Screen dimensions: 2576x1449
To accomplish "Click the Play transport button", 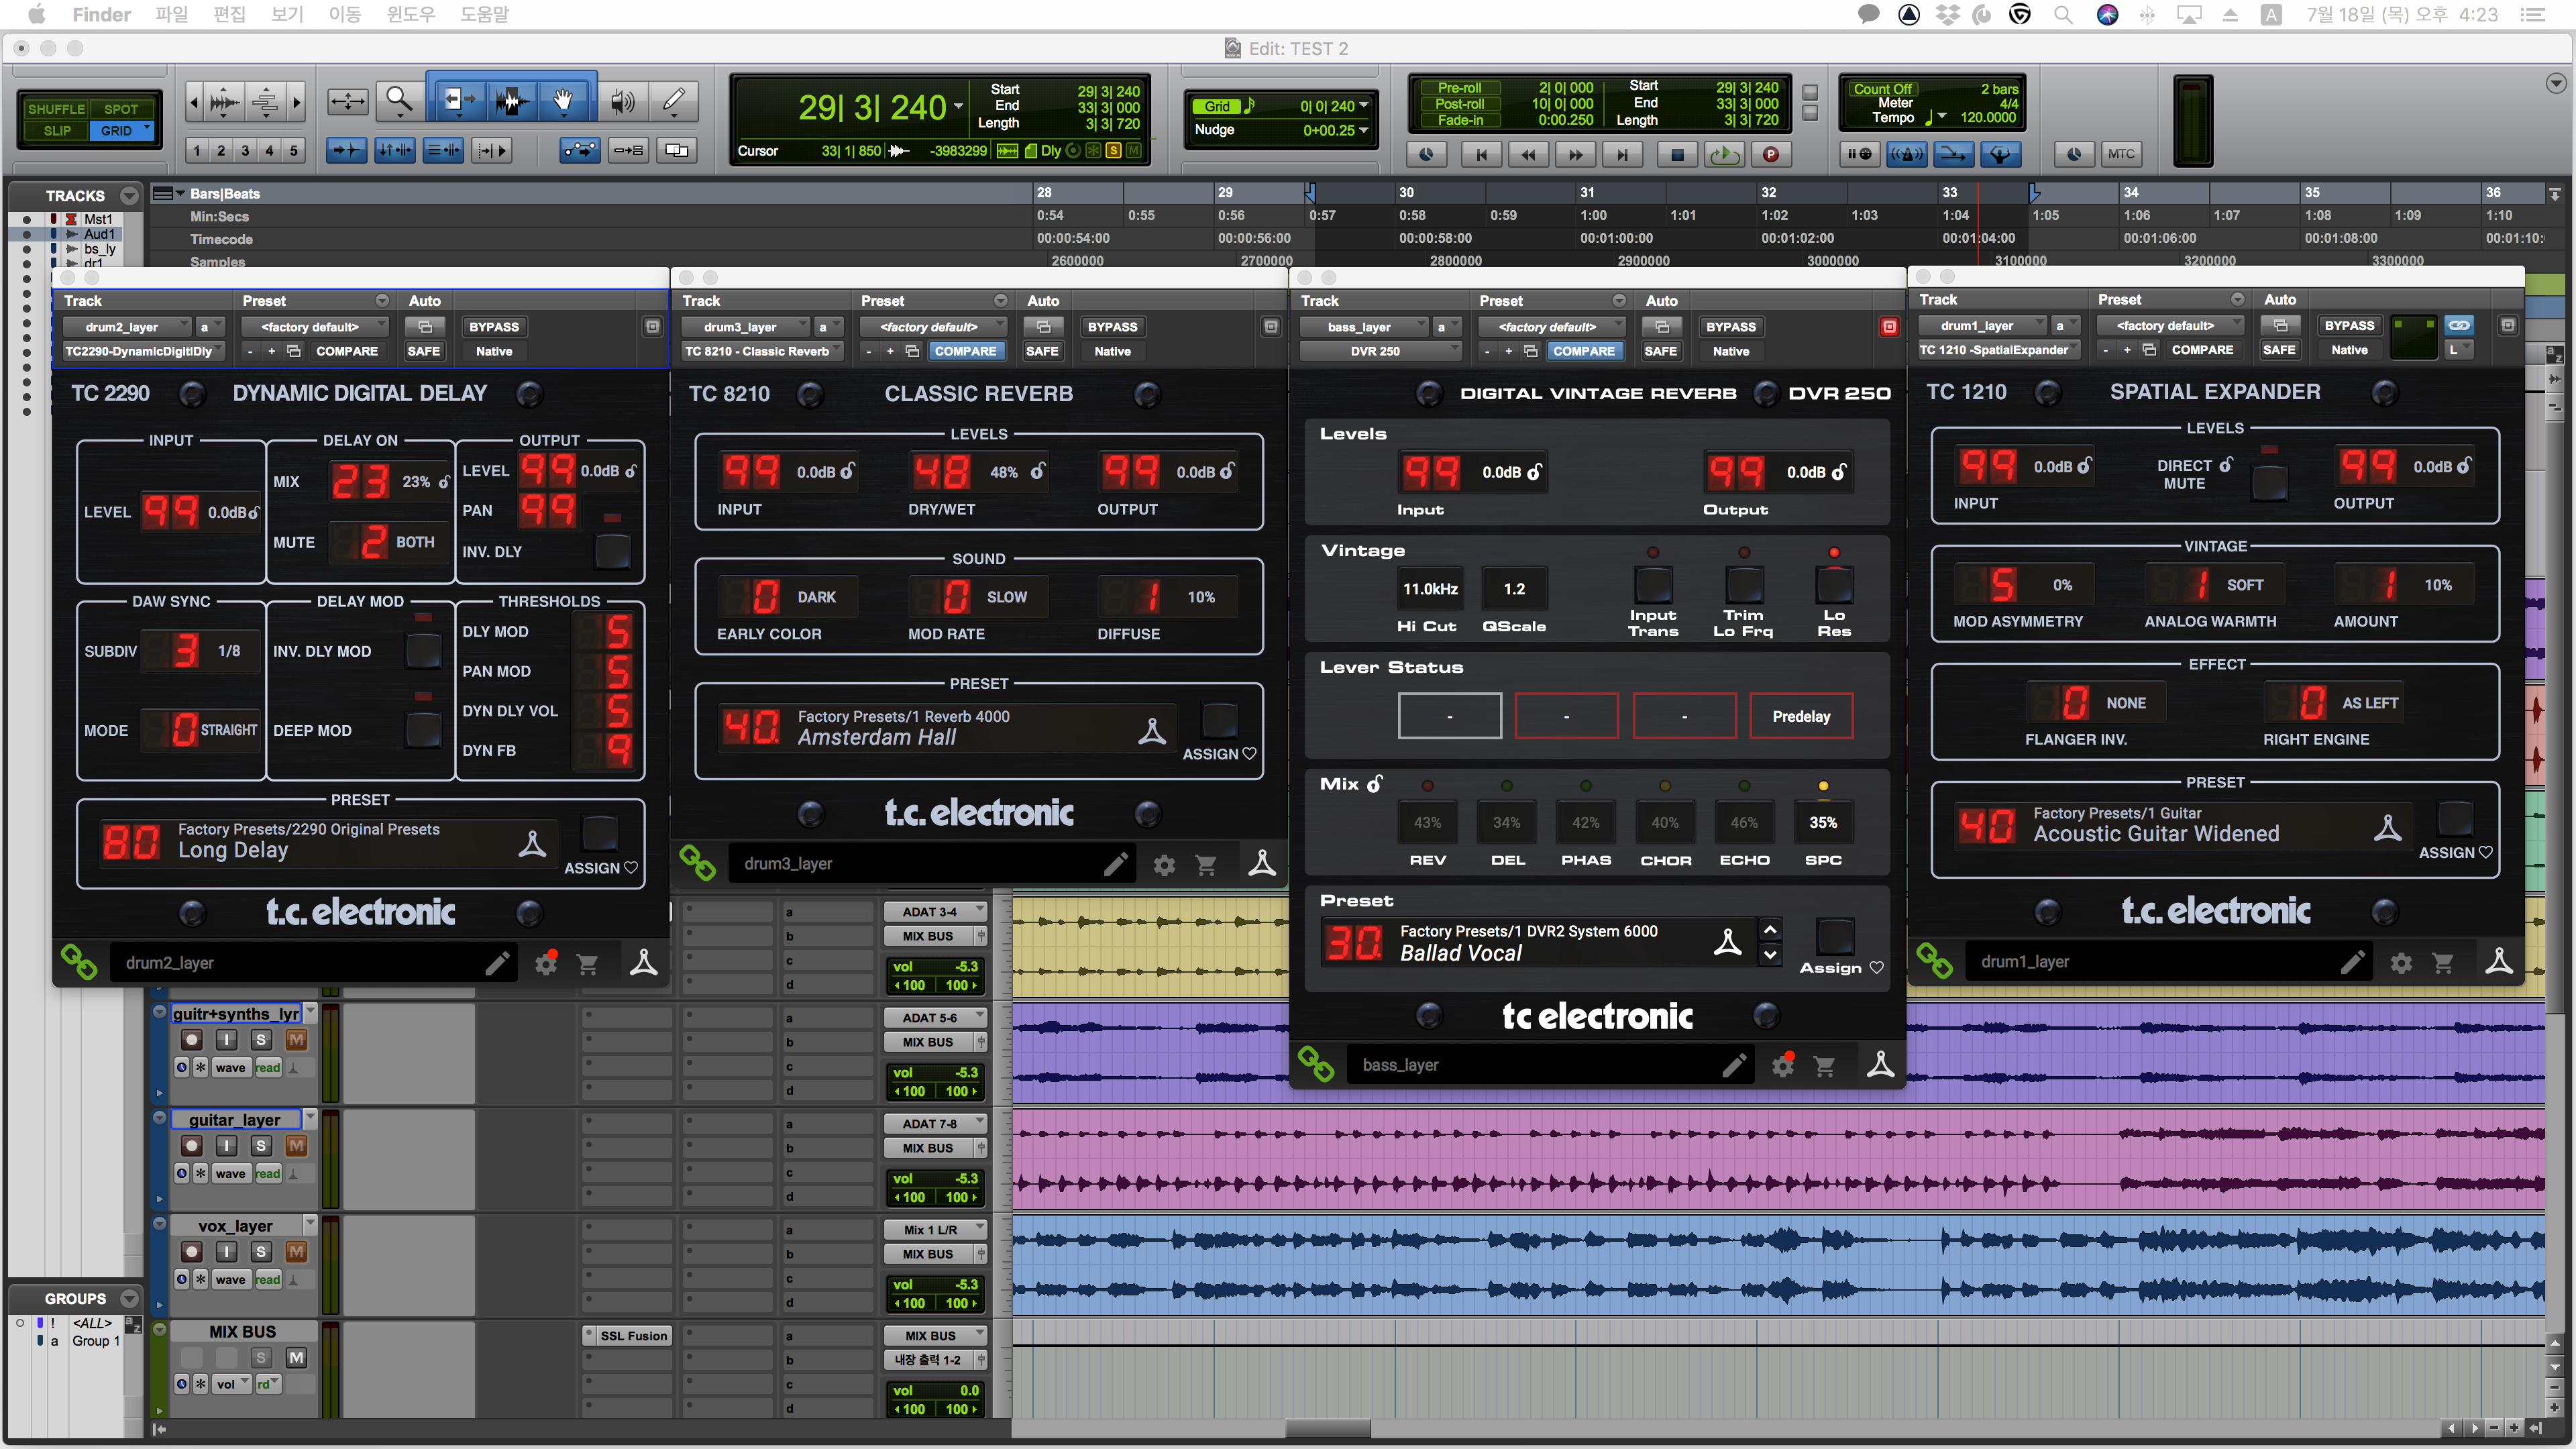I will pos(1724,154).
